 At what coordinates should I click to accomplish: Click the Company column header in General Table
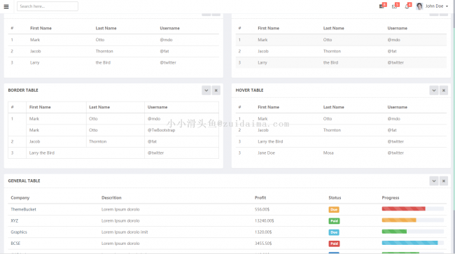click(x=20, y=198)
